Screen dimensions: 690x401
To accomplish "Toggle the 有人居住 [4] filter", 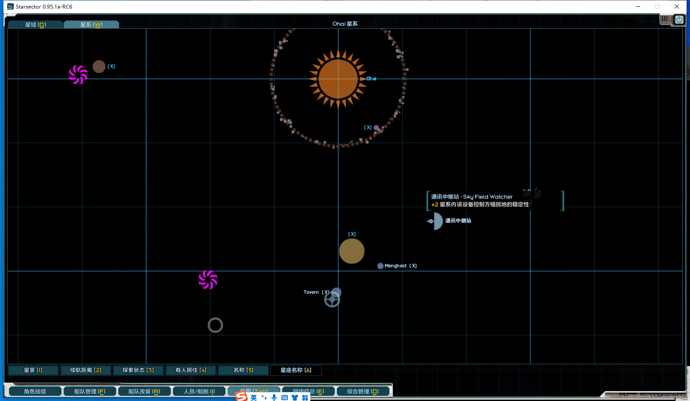I will 191,370.
